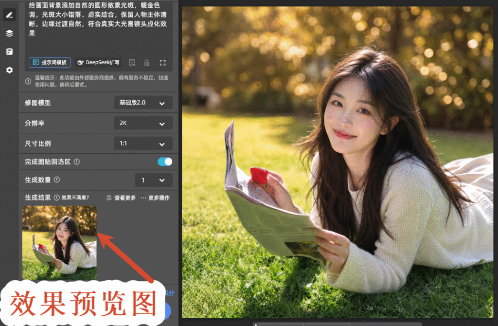Open the 分辨率 dropdown showing 2K

tap(143, 123)
